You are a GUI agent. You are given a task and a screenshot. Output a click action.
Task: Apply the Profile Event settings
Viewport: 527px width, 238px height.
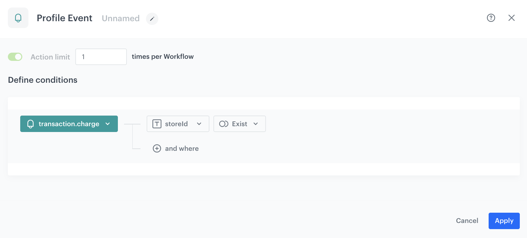(504, 221)
